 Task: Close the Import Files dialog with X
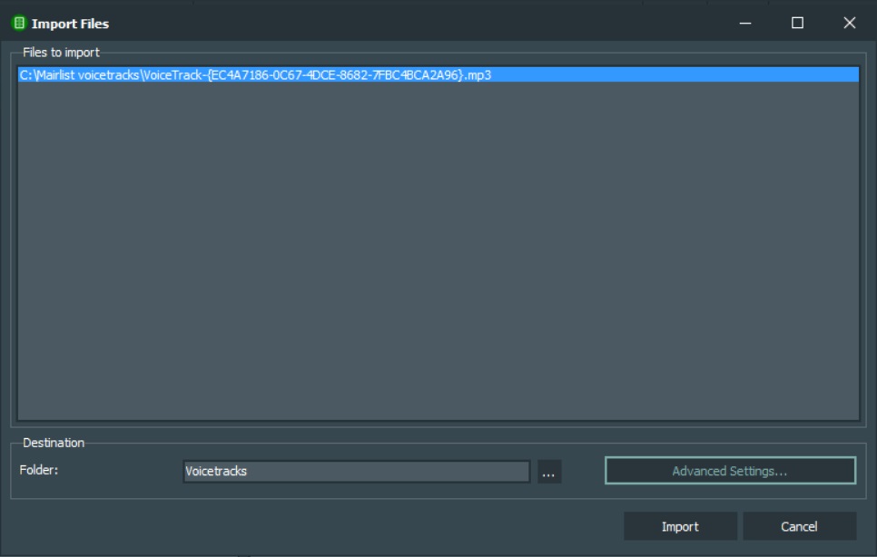(x=849, y=24)
